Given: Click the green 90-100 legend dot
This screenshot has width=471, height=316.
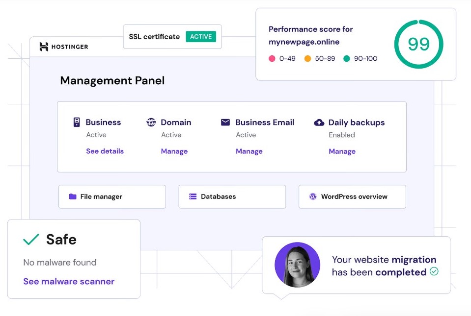Looking at the screenshot, I should 347,58.
